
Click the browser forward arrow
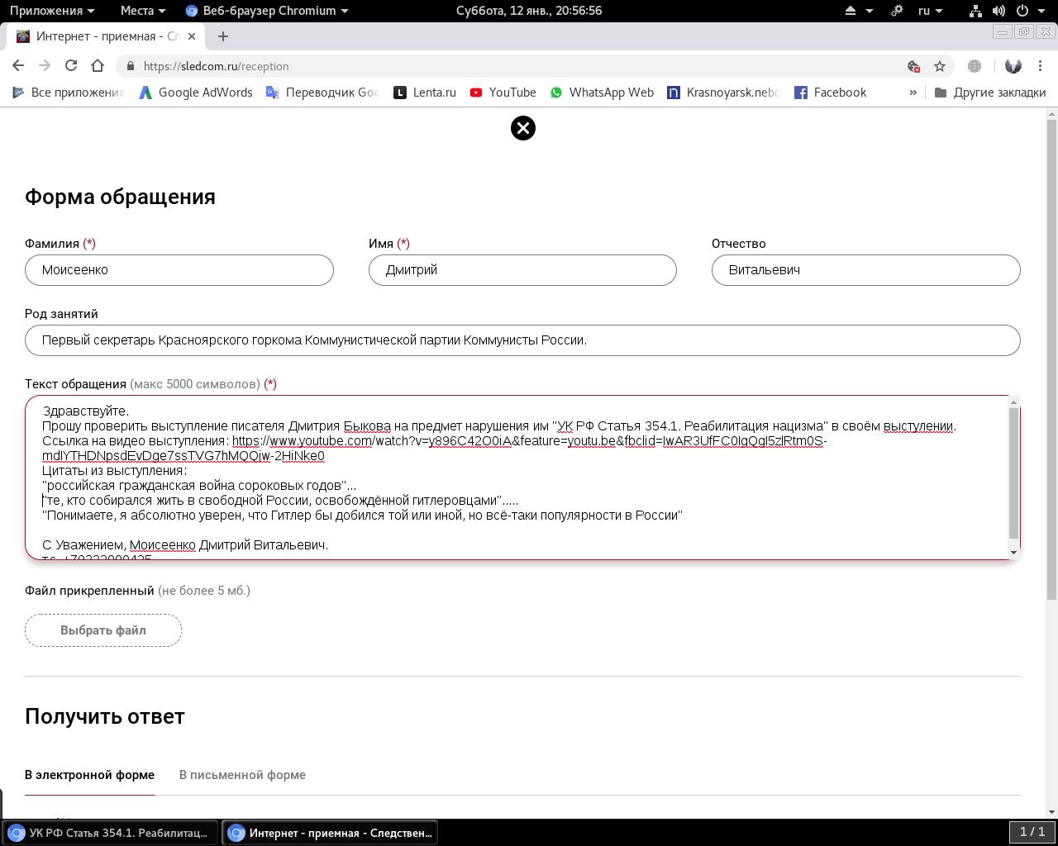(45, 66)
